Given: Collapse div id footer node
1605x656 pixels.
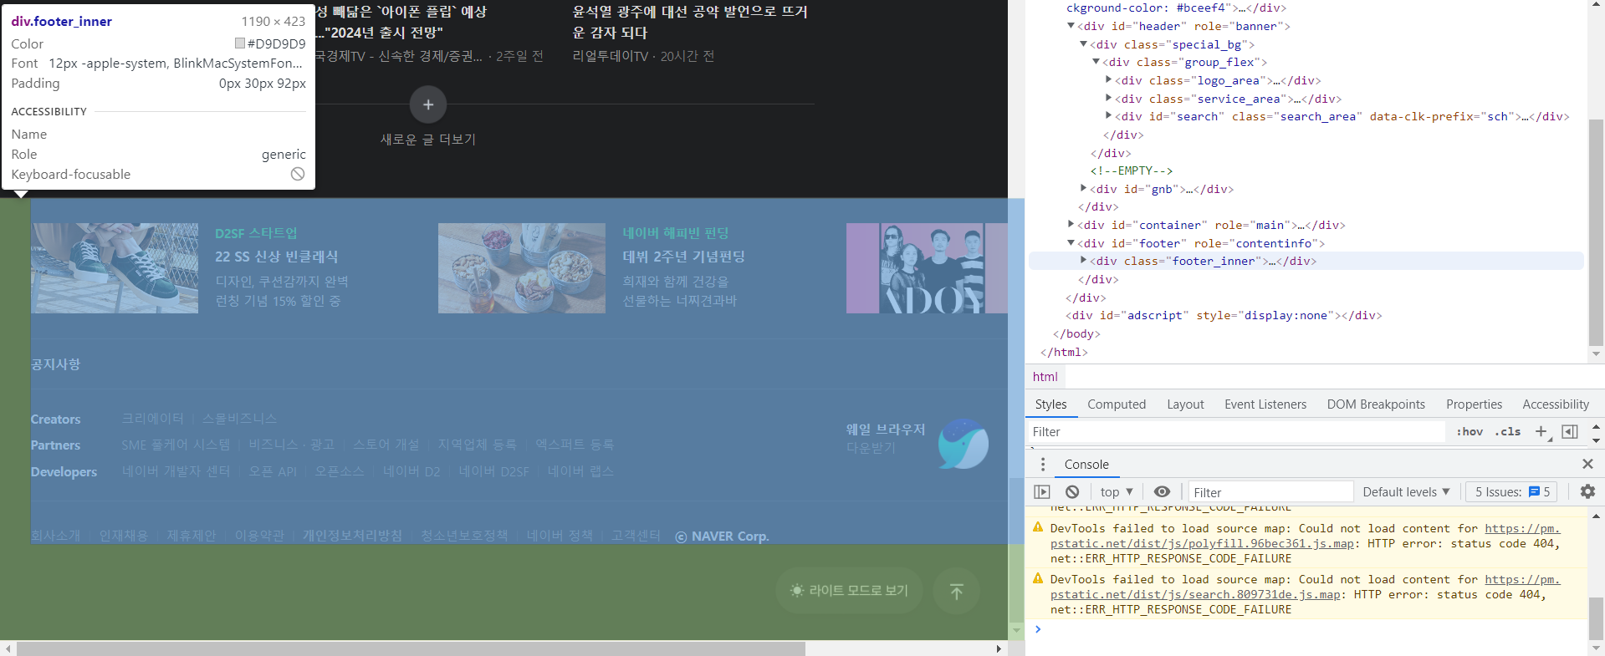Looking at the screenshot, I should click(x=1071, y=243).
